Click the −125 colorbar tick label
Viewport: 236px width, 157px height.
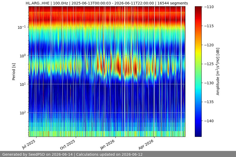[209, 64]
